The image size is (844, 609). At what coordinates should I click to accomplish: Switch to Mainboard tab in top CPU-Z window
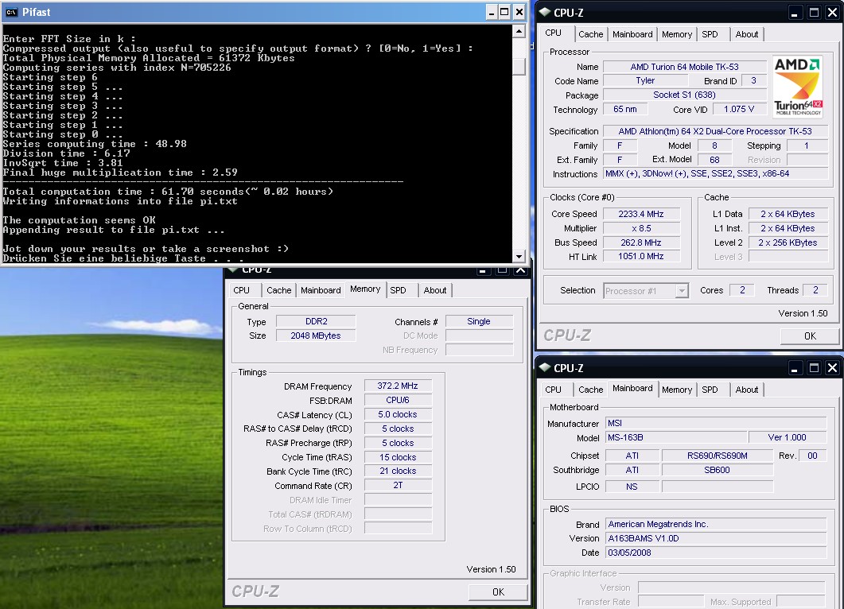(632, 34)
